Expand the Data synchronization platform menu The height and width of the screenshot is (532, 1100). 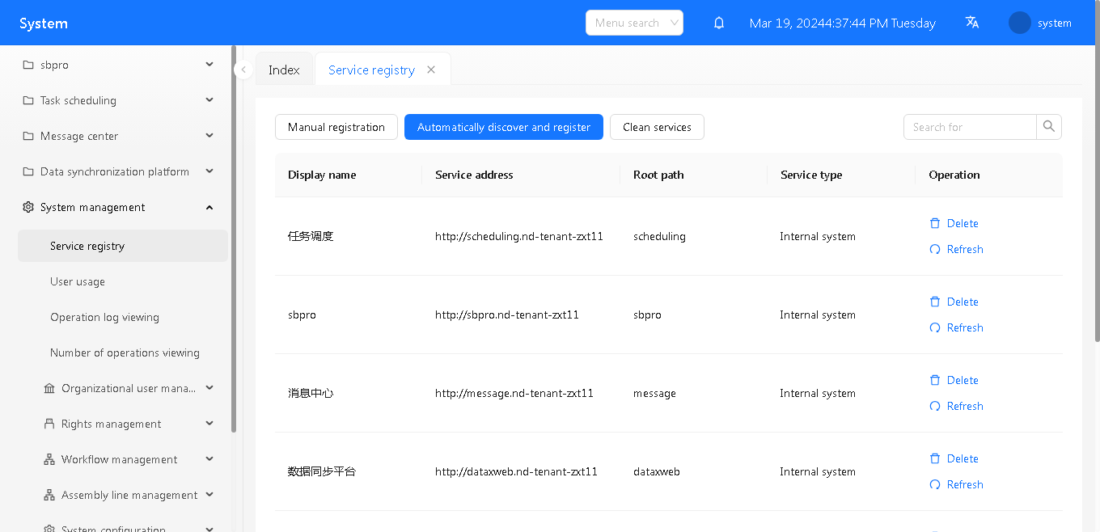click(116, 171)
